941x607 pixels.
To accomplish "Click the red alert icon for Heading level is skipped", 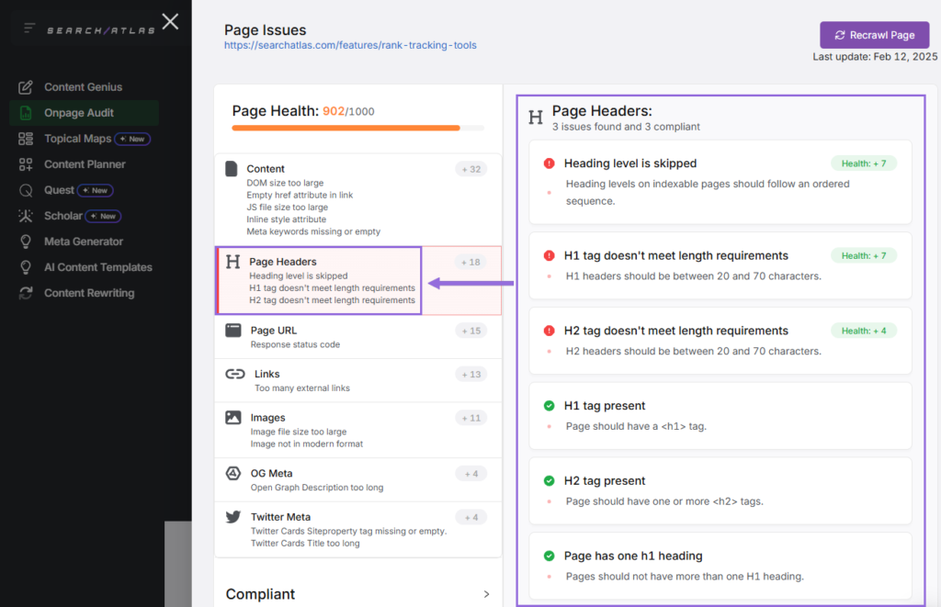I will [549, 163].
